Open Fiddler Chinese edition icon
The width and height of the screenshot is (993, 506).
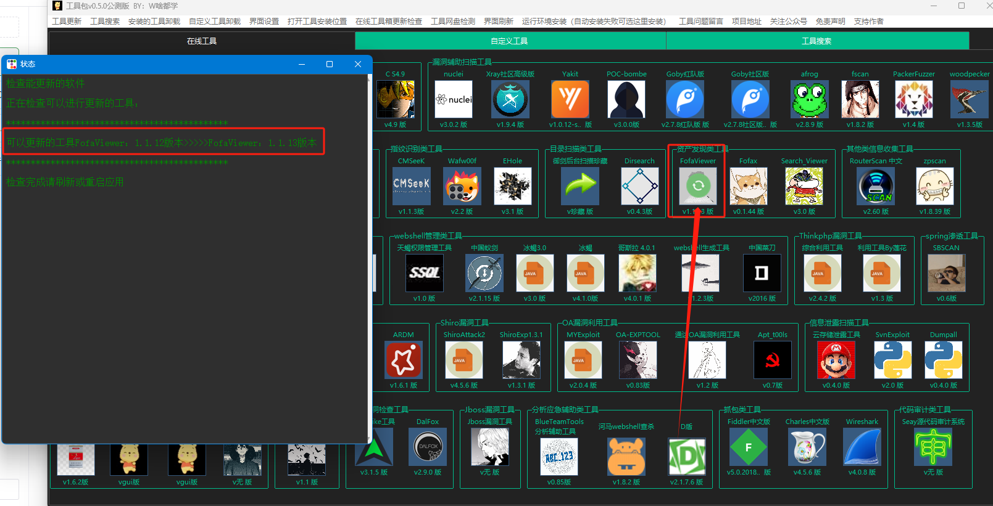[749, 447]
